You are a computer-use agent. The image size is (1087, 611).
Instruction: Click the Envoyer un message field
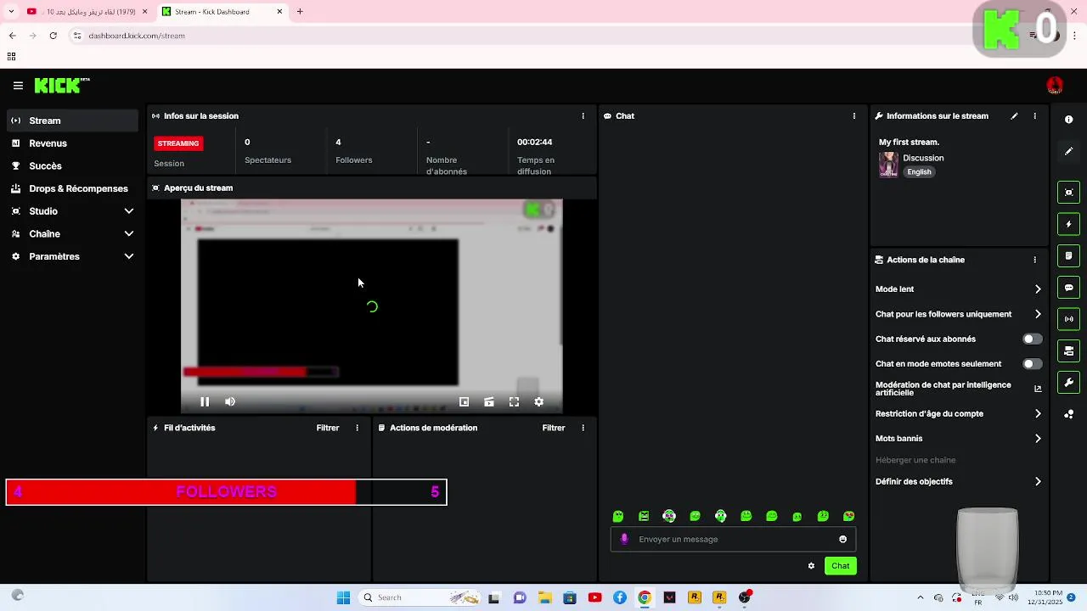pyautogui.click(x=732, y=540)
